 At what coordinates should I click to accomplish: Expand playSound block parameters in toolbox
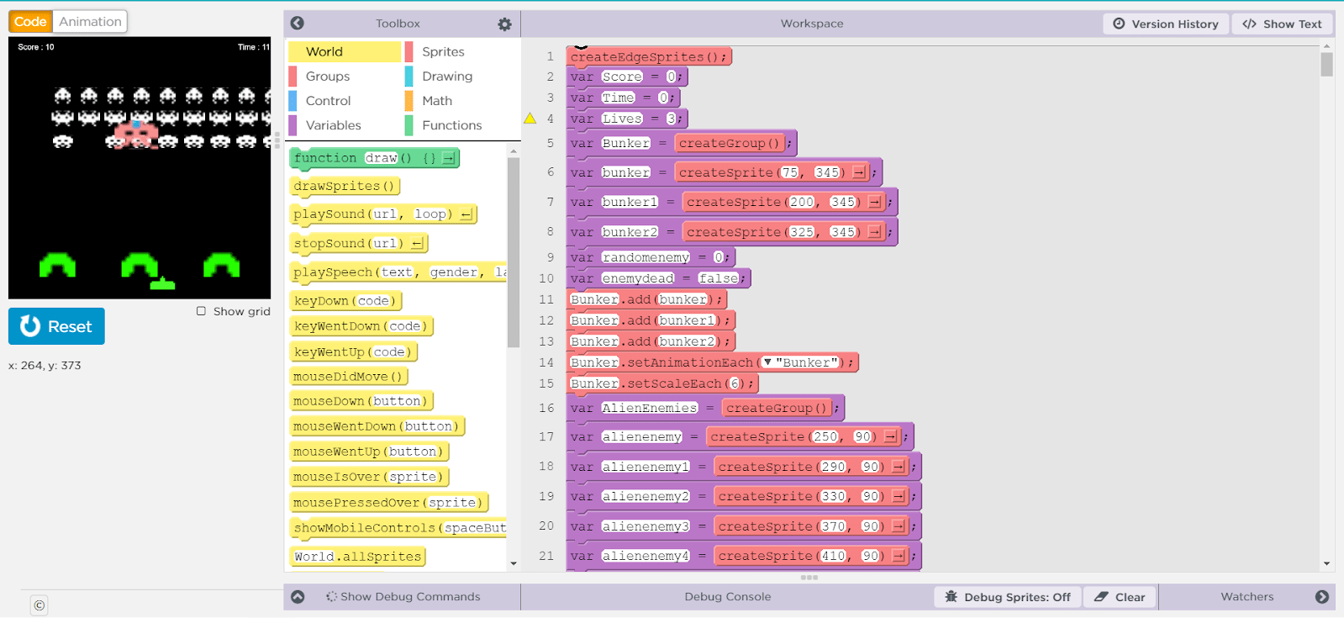[x=466, y=214]
